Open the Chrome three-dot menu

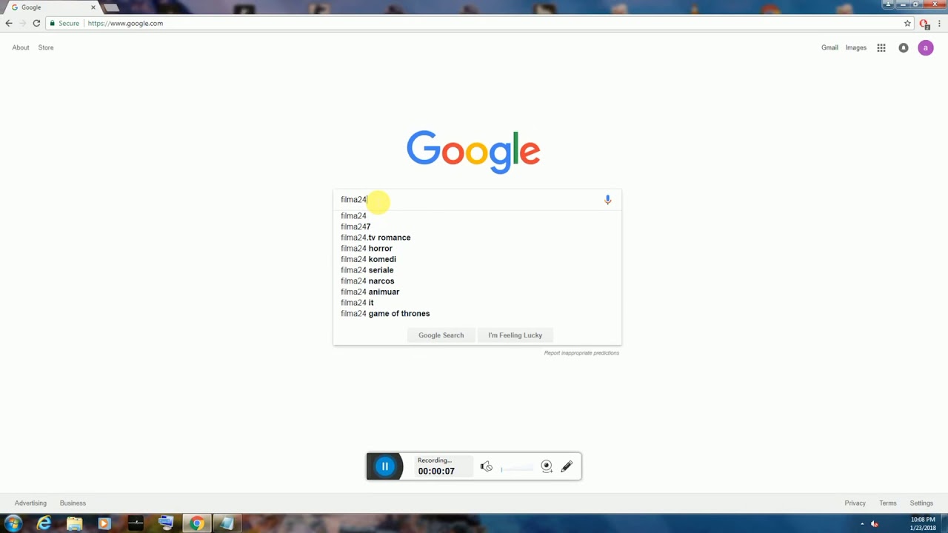(x=939, y=23)
